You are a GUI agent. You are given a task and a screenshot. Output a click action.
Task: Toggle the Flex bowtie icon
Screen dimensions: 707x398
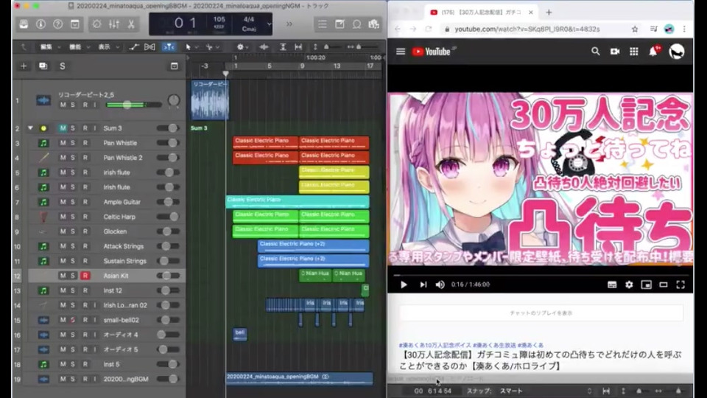pos(150,46)
